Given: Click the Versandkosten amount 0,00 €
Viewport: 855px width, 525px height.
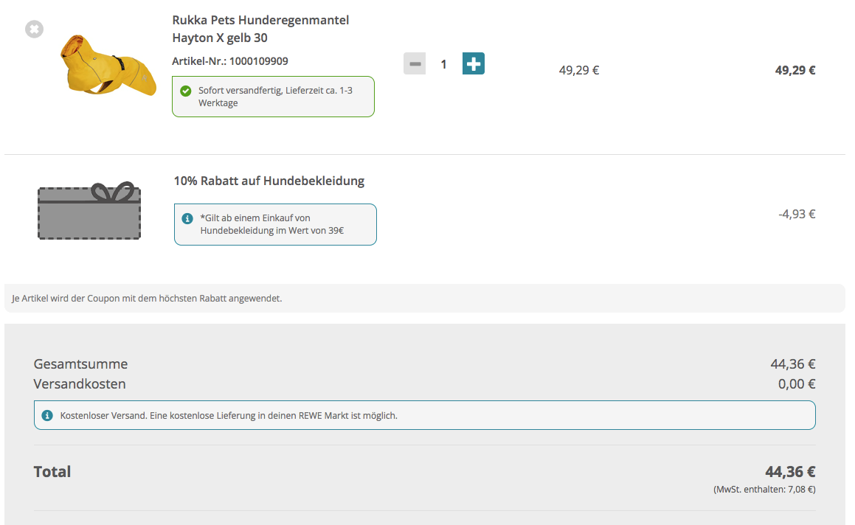Looking at the screenshot, I should coord(796,384).
